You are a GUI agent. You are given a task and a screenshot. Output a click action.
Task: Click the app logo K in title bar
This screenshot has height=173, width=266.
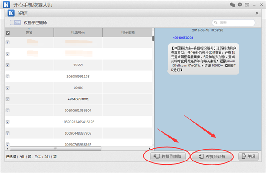pos(6,4)
